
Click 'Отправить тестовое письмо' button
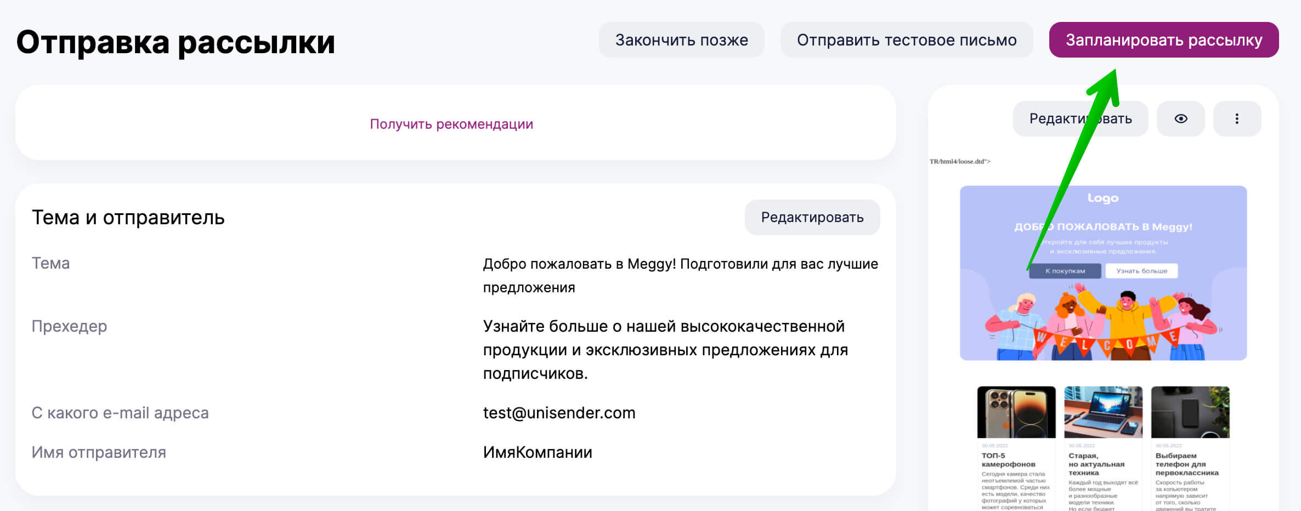click(x=907, y=40)
